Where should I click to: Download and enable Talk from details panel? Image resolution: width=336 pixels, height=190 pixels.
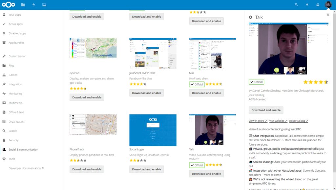266,110
